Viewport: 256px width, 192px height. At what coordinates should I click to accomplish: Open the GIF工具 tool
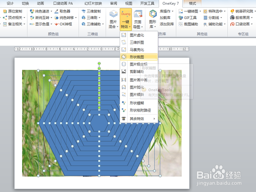(x=188, y=18)
